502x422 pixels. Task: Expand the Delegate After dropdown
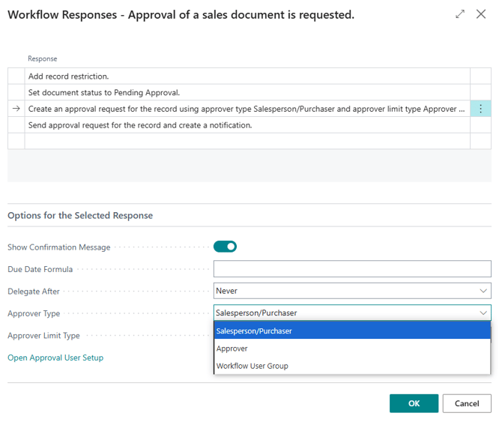(483, 291)
